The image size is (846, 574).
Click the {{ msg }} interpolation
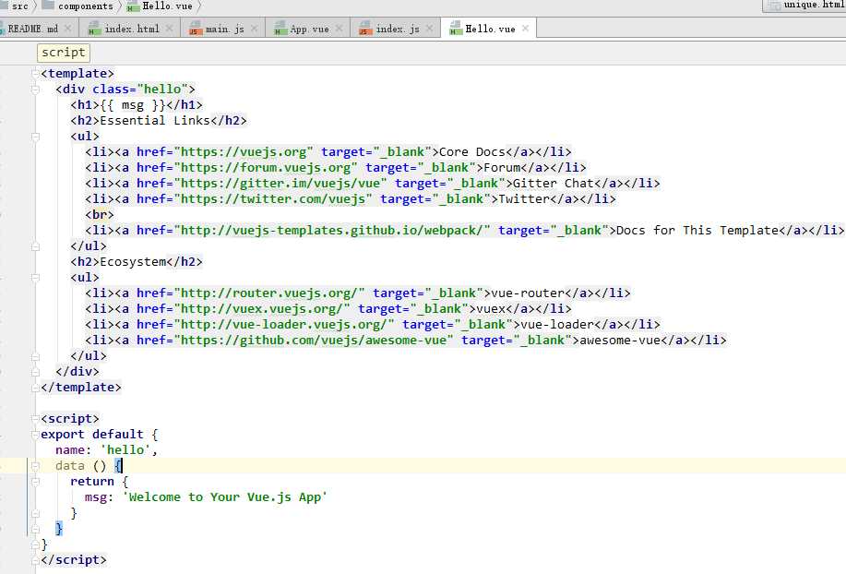[132, 104]
